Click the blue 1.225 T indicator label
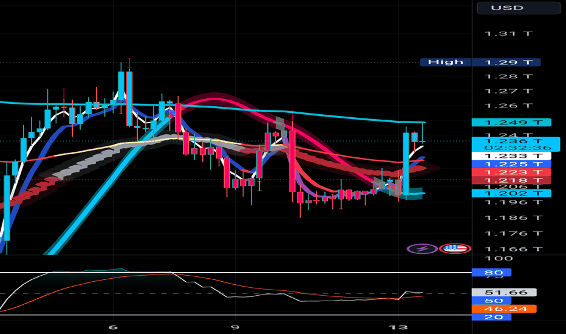566x334 pixels. pyautogui.click(x=511, y=165)
